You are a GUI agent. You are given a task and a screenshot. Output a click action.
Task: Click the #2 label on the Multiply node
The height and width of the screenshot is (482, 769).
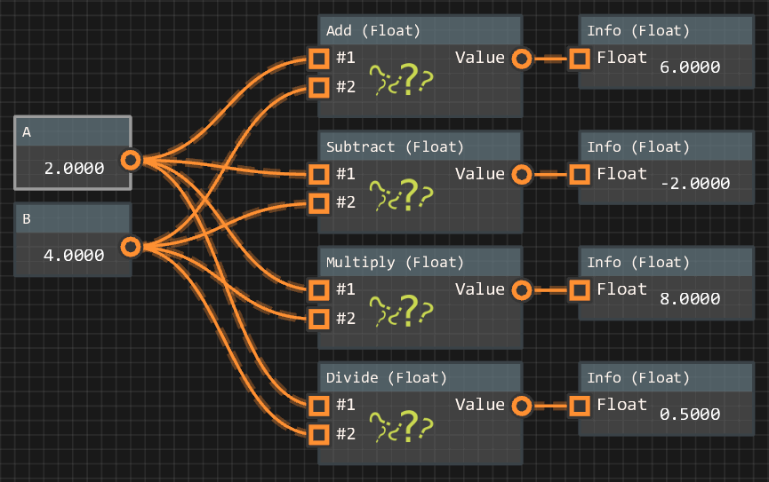pos(346,318)
